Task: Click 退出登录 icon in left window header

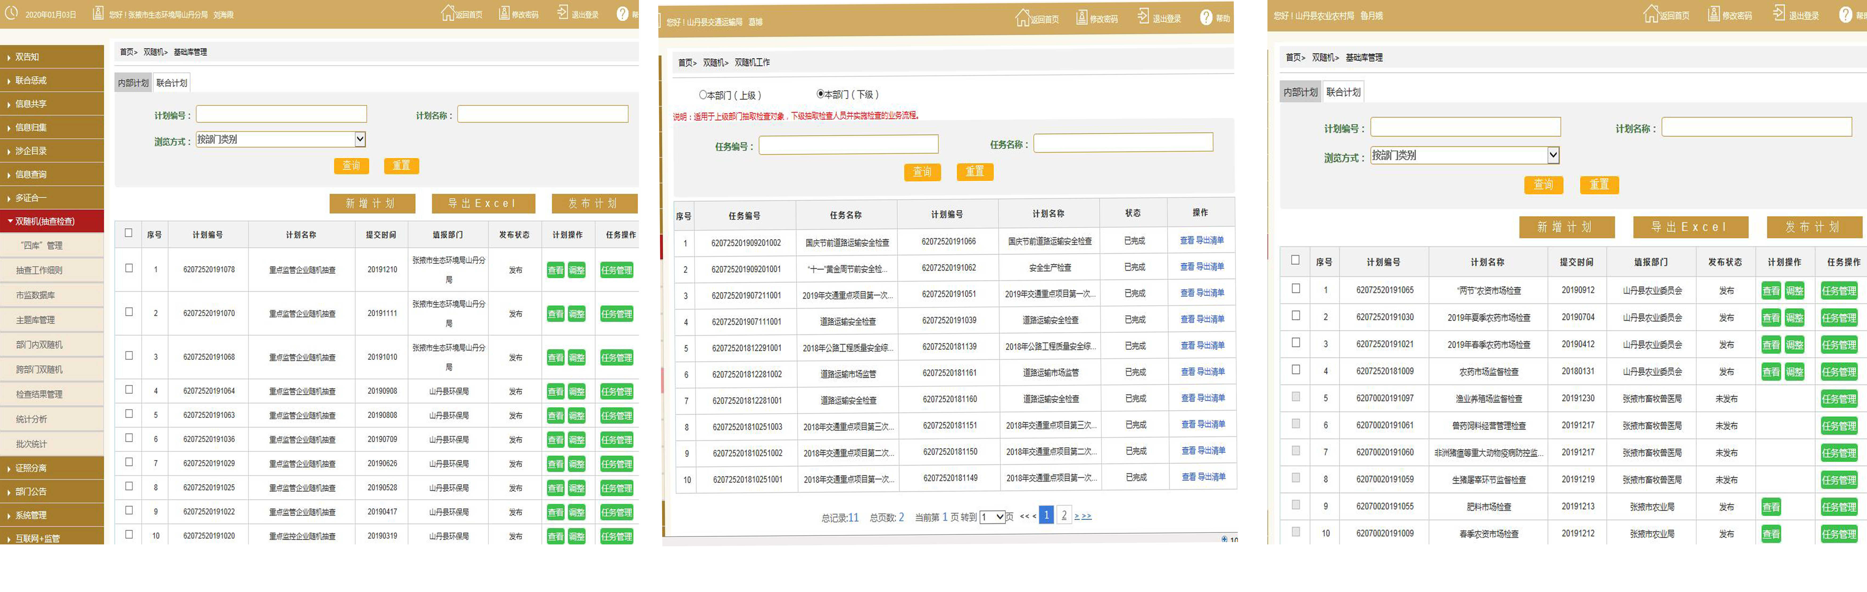Action: click(x=563, y=12)
